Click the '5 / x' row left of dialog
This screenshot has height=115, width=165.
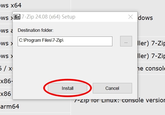(x=6, y=69)
